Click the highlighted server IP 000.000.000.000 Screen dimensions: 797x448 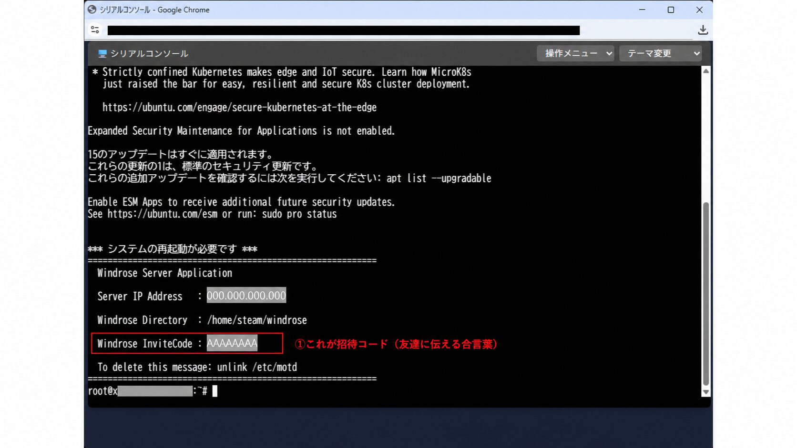246,295
